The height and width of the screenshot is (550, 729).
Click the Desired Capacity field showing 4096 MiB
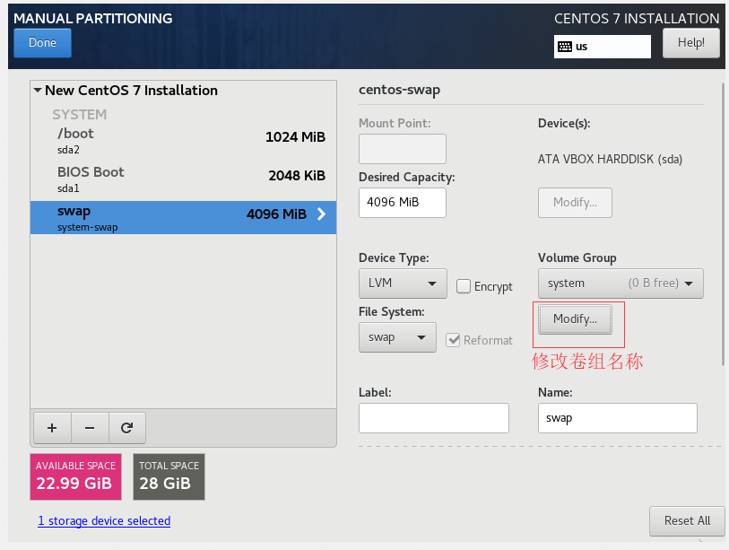point(403,203)
